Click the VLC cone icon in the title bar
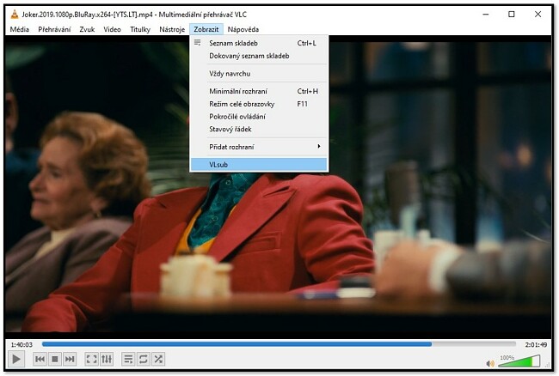The image size is (559, 376). click(x=15, y=15)
